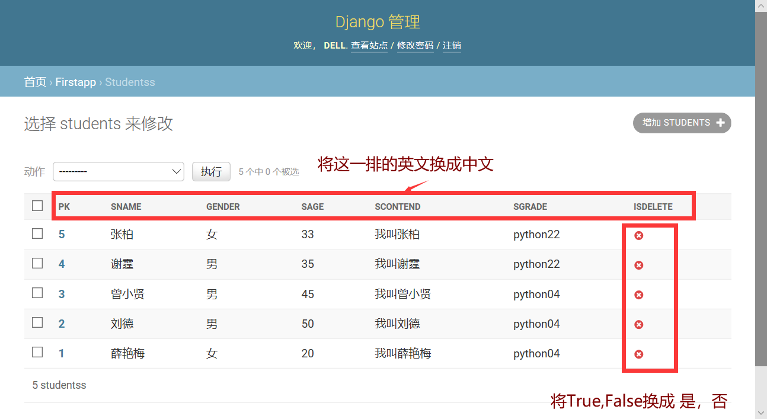
Task: Sort by the GENDER column header
Action: (x=223, y=207)
